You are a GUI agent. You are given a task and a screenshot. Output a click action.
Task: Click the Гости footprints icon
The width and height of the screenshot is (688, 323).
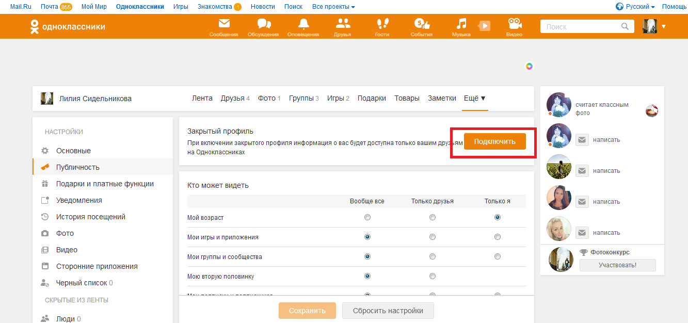(x=382, y=24)
